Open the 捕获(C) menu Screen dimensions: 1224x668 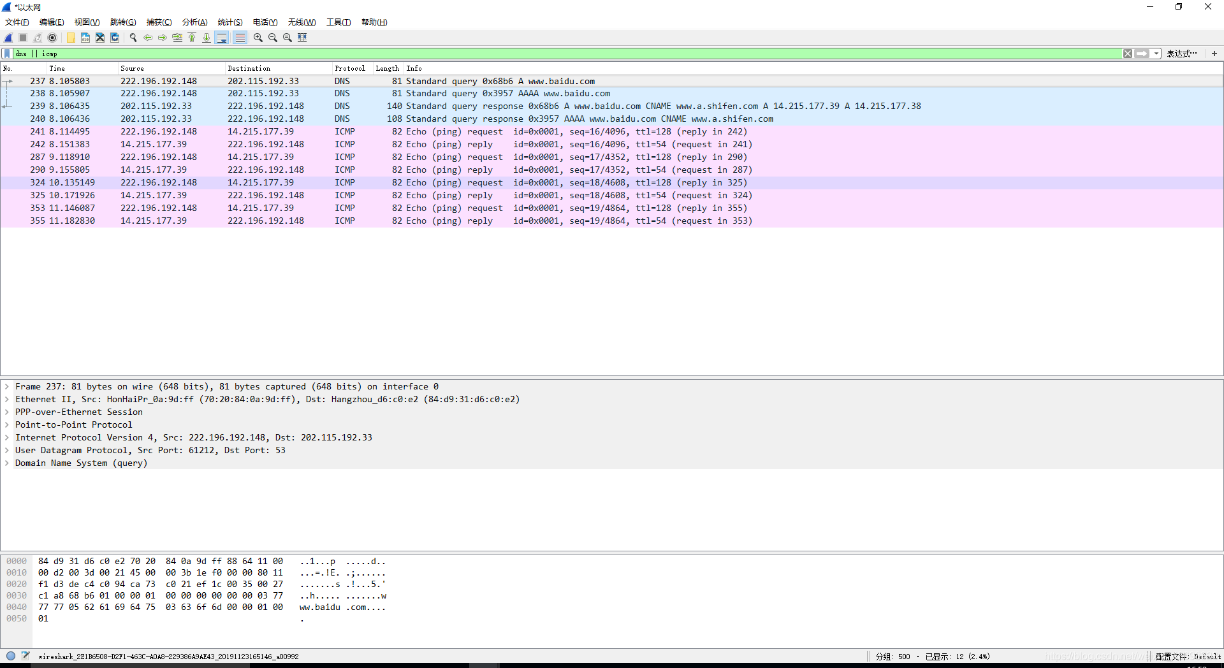coord(159,22)
